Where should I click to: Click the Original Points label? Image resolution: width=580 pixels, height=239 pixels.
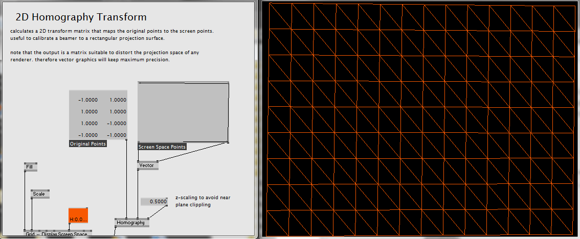click(88, 144)
